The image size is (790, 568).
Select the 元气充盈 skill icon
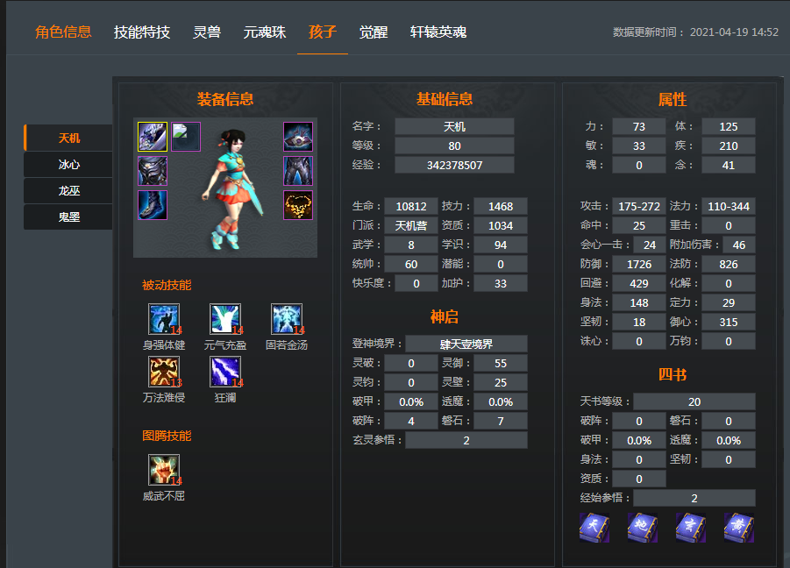225,319
